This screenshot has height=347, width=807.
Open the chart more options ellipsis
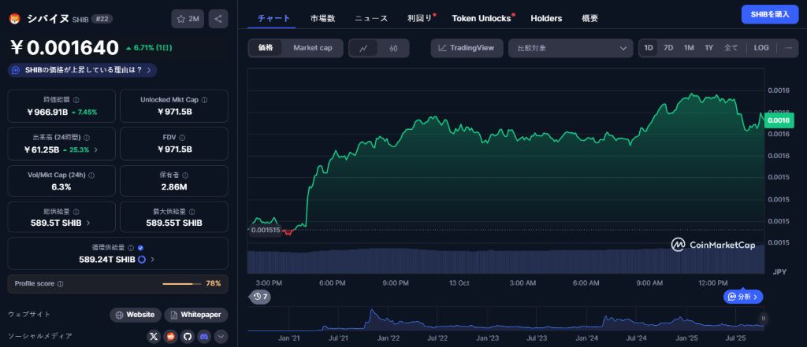coord(788,48)
